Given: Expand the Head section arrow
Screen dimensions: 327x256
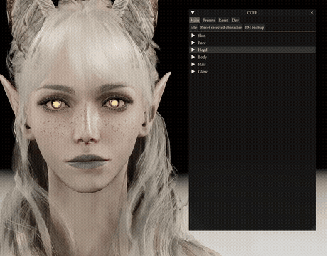Looking at the screenshot, I should [x=193, y=50].
